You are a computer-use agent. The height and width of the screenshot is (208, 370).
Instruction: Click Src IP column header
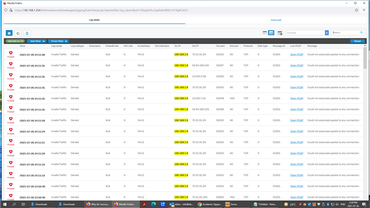[177, 46]
